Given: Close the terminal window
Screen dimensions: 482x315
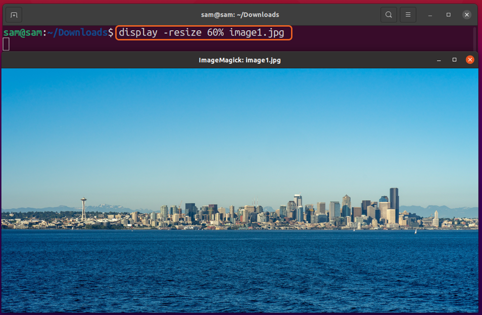Looking at the screenshot, I should click(467, 15).
